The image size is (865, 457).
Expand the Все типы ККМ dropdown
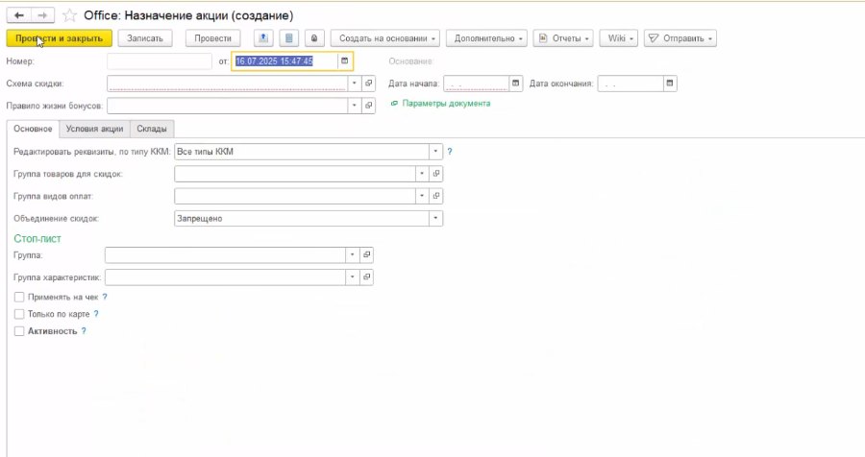click(x=435, y=152)
